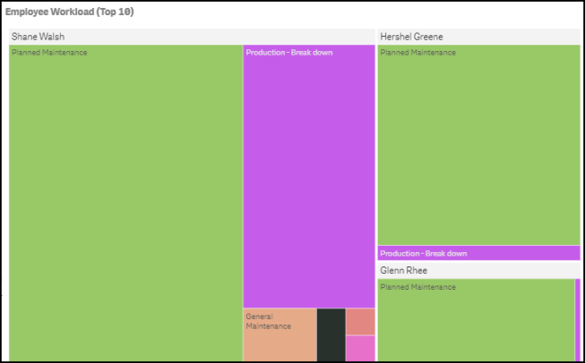Select Hershel Greene's Production - Break down strip
The height and width of the screenshot is (363, 585).
tap(478, 253)
